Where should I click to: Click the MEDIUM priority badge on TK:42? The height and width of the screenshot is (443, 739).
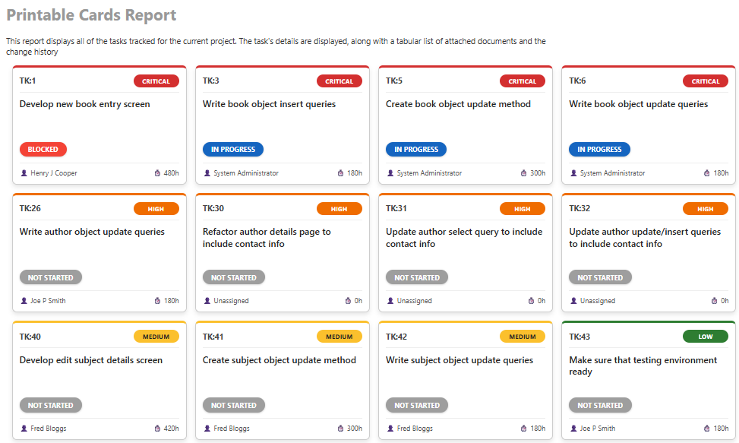pos(523,337)
